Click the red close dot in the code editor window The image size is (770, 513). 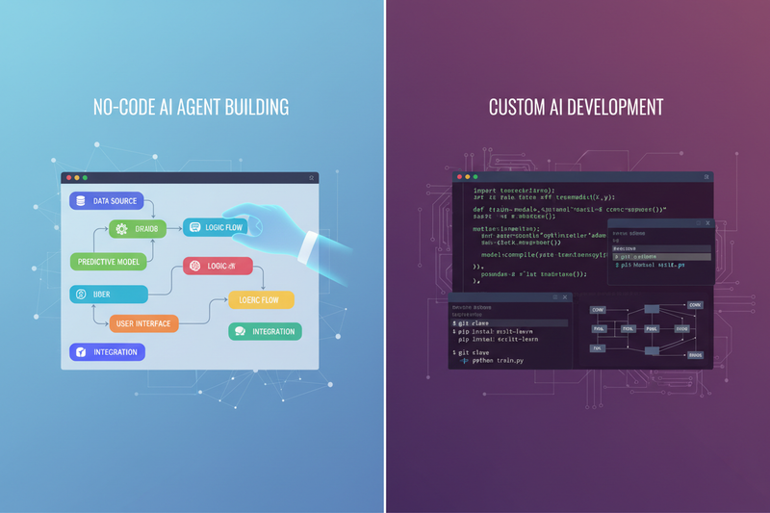point(460,177)
